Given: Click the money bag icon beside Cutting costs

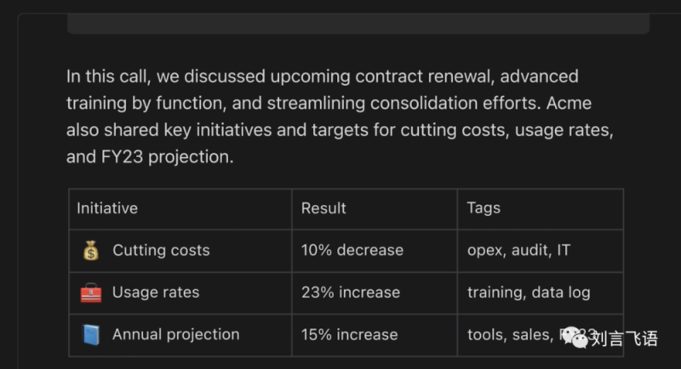Looking at the screenshot, I should [x=90, y=251].
